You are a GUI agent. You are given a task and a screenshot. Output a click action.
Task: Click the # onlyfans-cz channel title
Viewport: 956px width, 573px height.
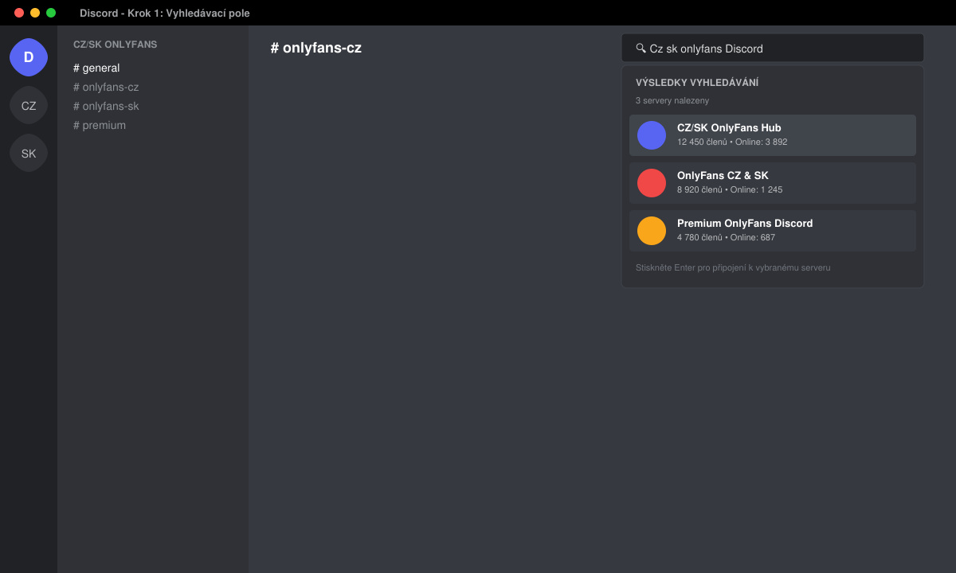tap(316, 48)
